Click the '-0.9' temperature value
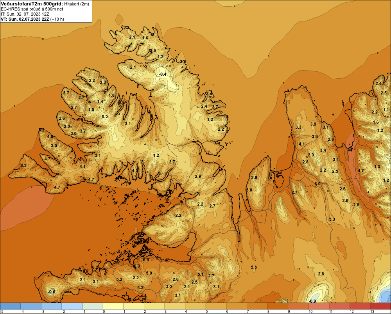 point(312,301)
